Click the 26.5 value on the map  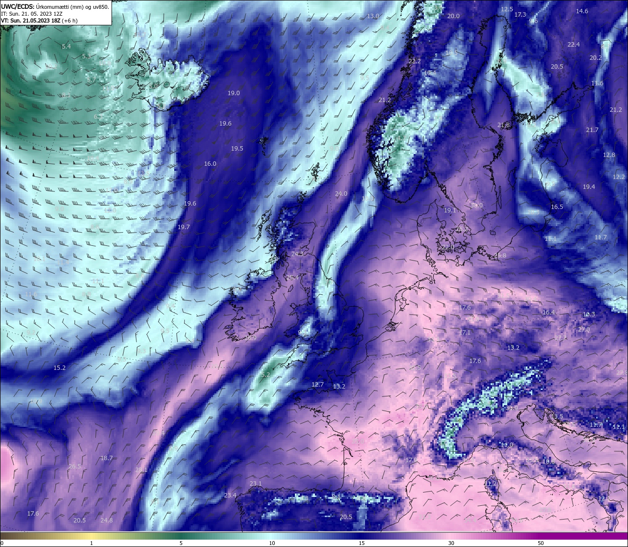click(75, 466)
